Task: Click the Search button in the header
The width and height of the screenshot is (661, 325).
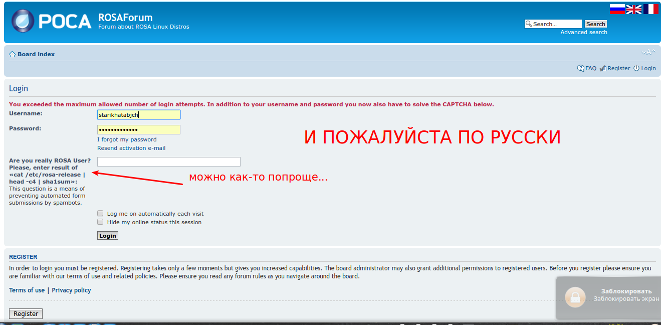Action: point(596,24)
